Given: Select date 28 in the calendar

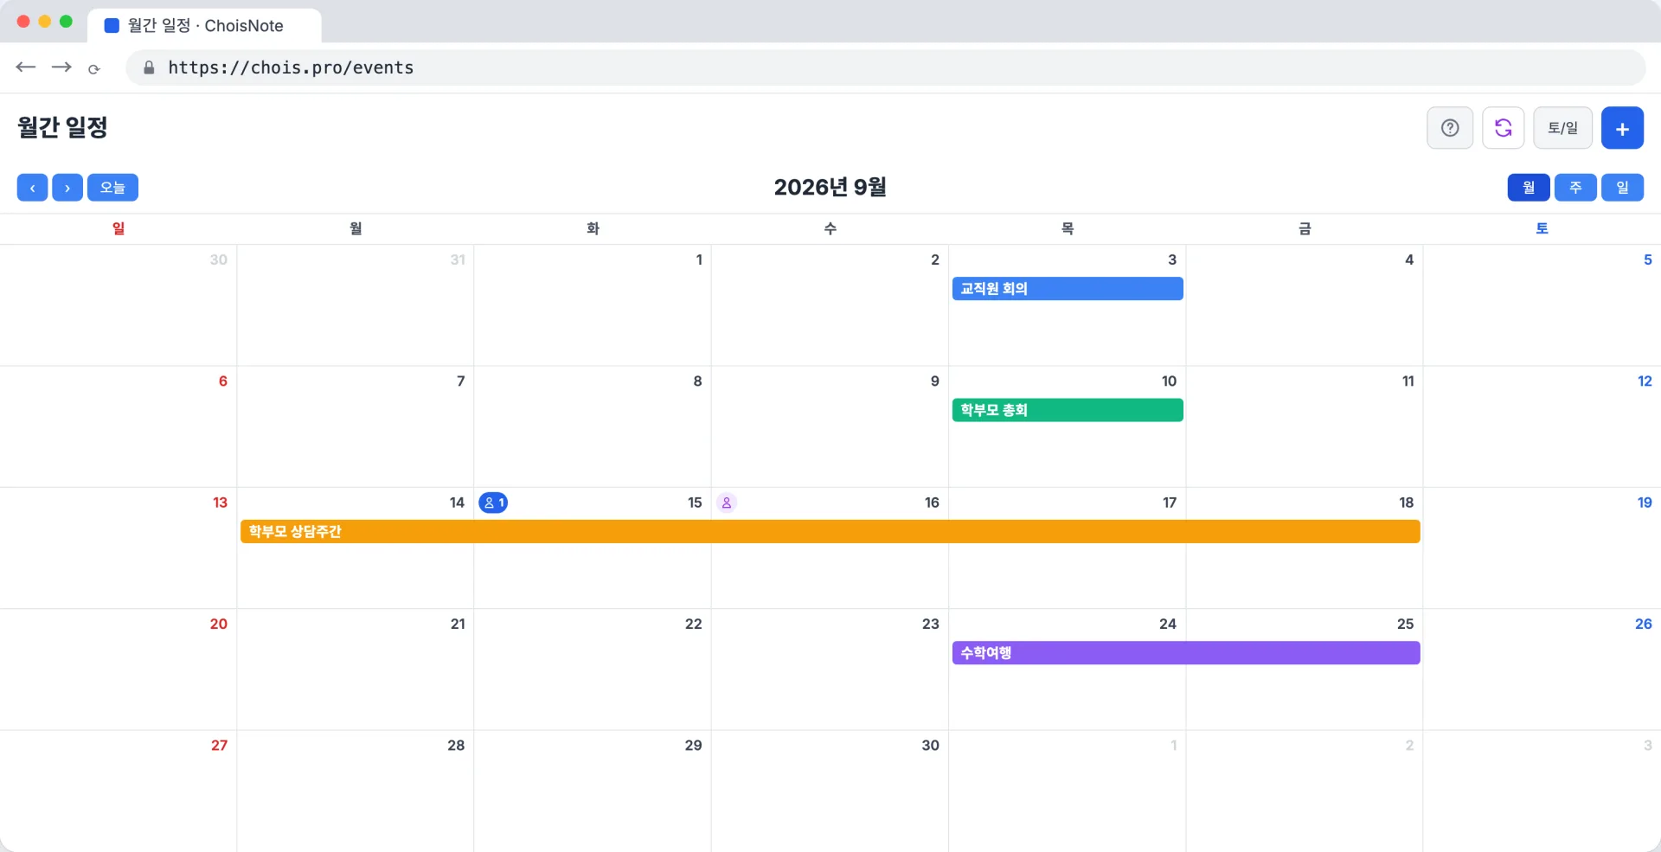Looking at the screenshot, I should coord(356,791).
